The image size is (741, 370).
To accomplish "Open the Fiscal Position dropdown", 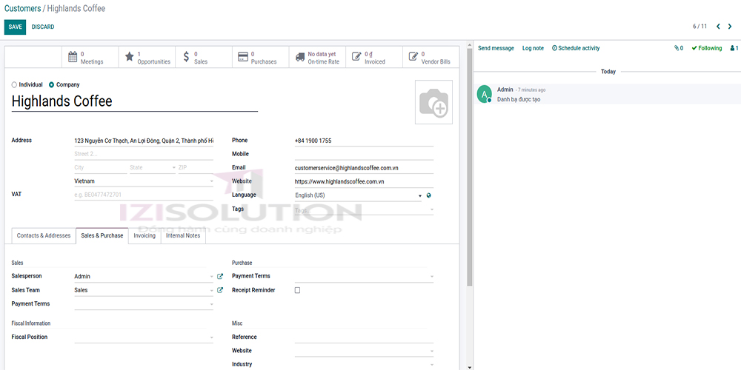I will [144, 337].
